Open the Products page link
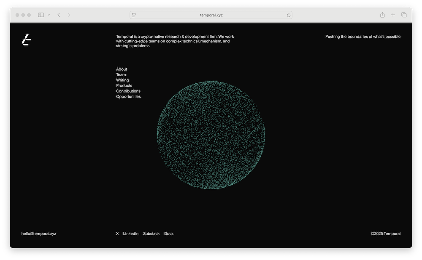The image size is (422, 260). pos(124,85)
